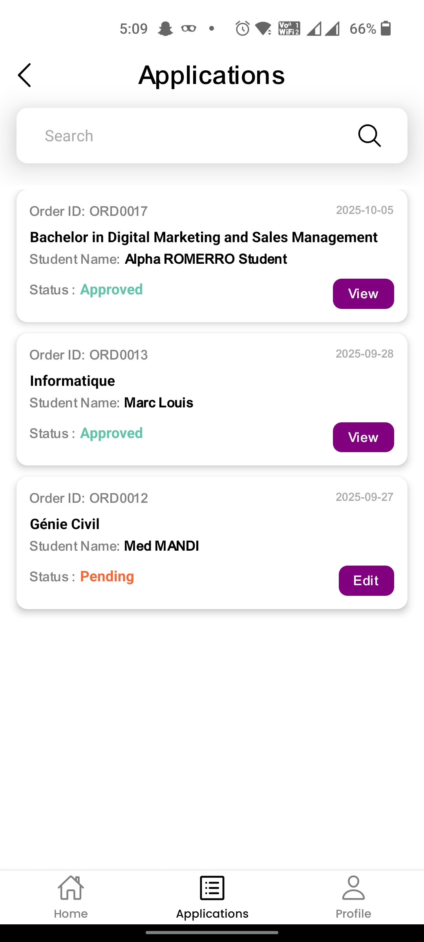Select the Informatique application title
The height and width of the screenshot is (942, 424).
click(73, 381)
